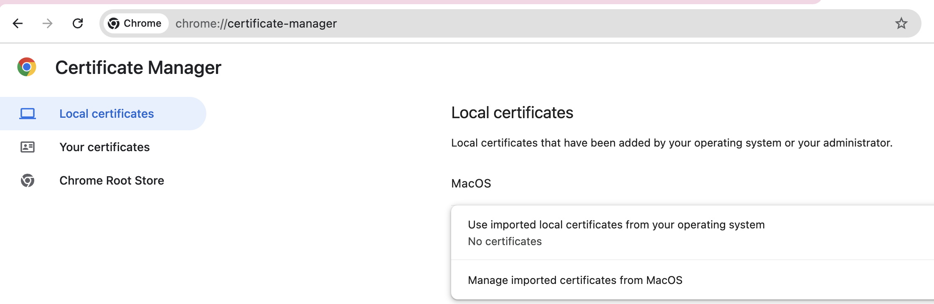Image resolution: width=934 pixels, height=304 pixels.
Task: Go back to the previous page
Action: point(18,23)
